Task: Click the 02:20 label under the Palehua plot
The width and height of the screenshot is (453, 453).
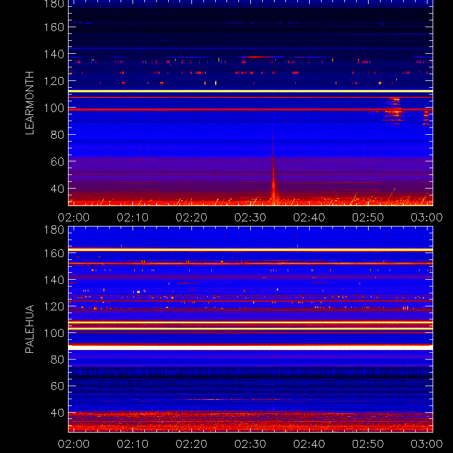Action: tap(191, 444)
